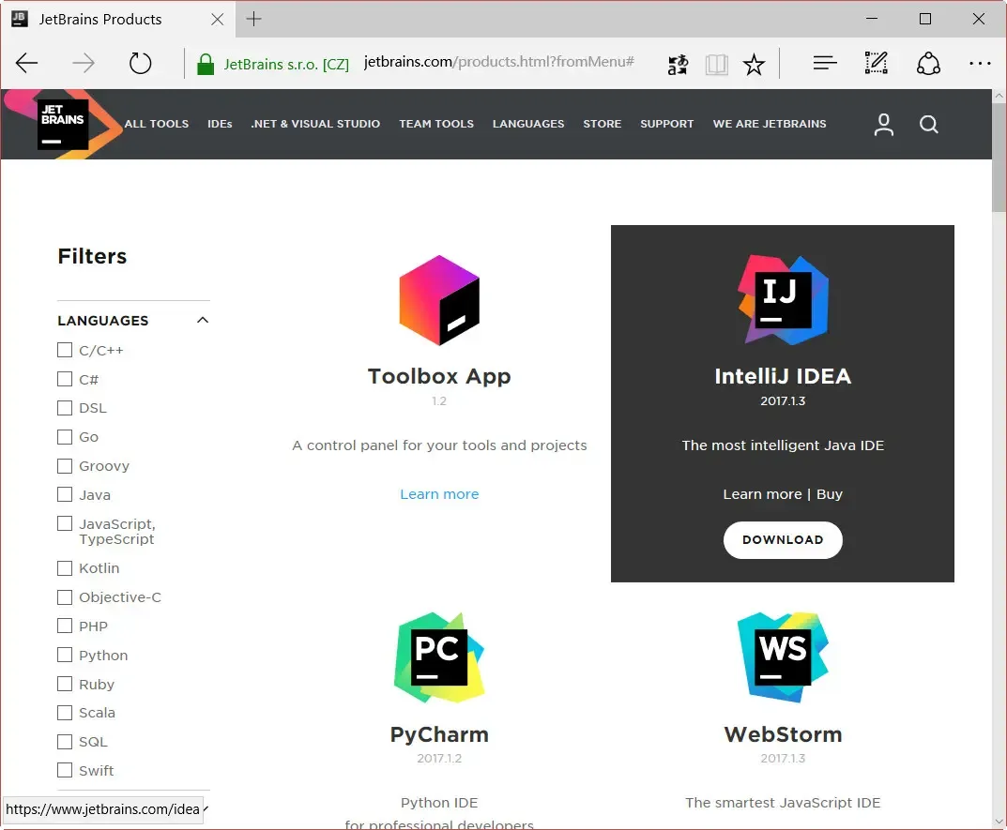Image resolution: width=1007 pixels, height=830 pixels.
Task: Click the green security lock icon
Action: (206, 64)
